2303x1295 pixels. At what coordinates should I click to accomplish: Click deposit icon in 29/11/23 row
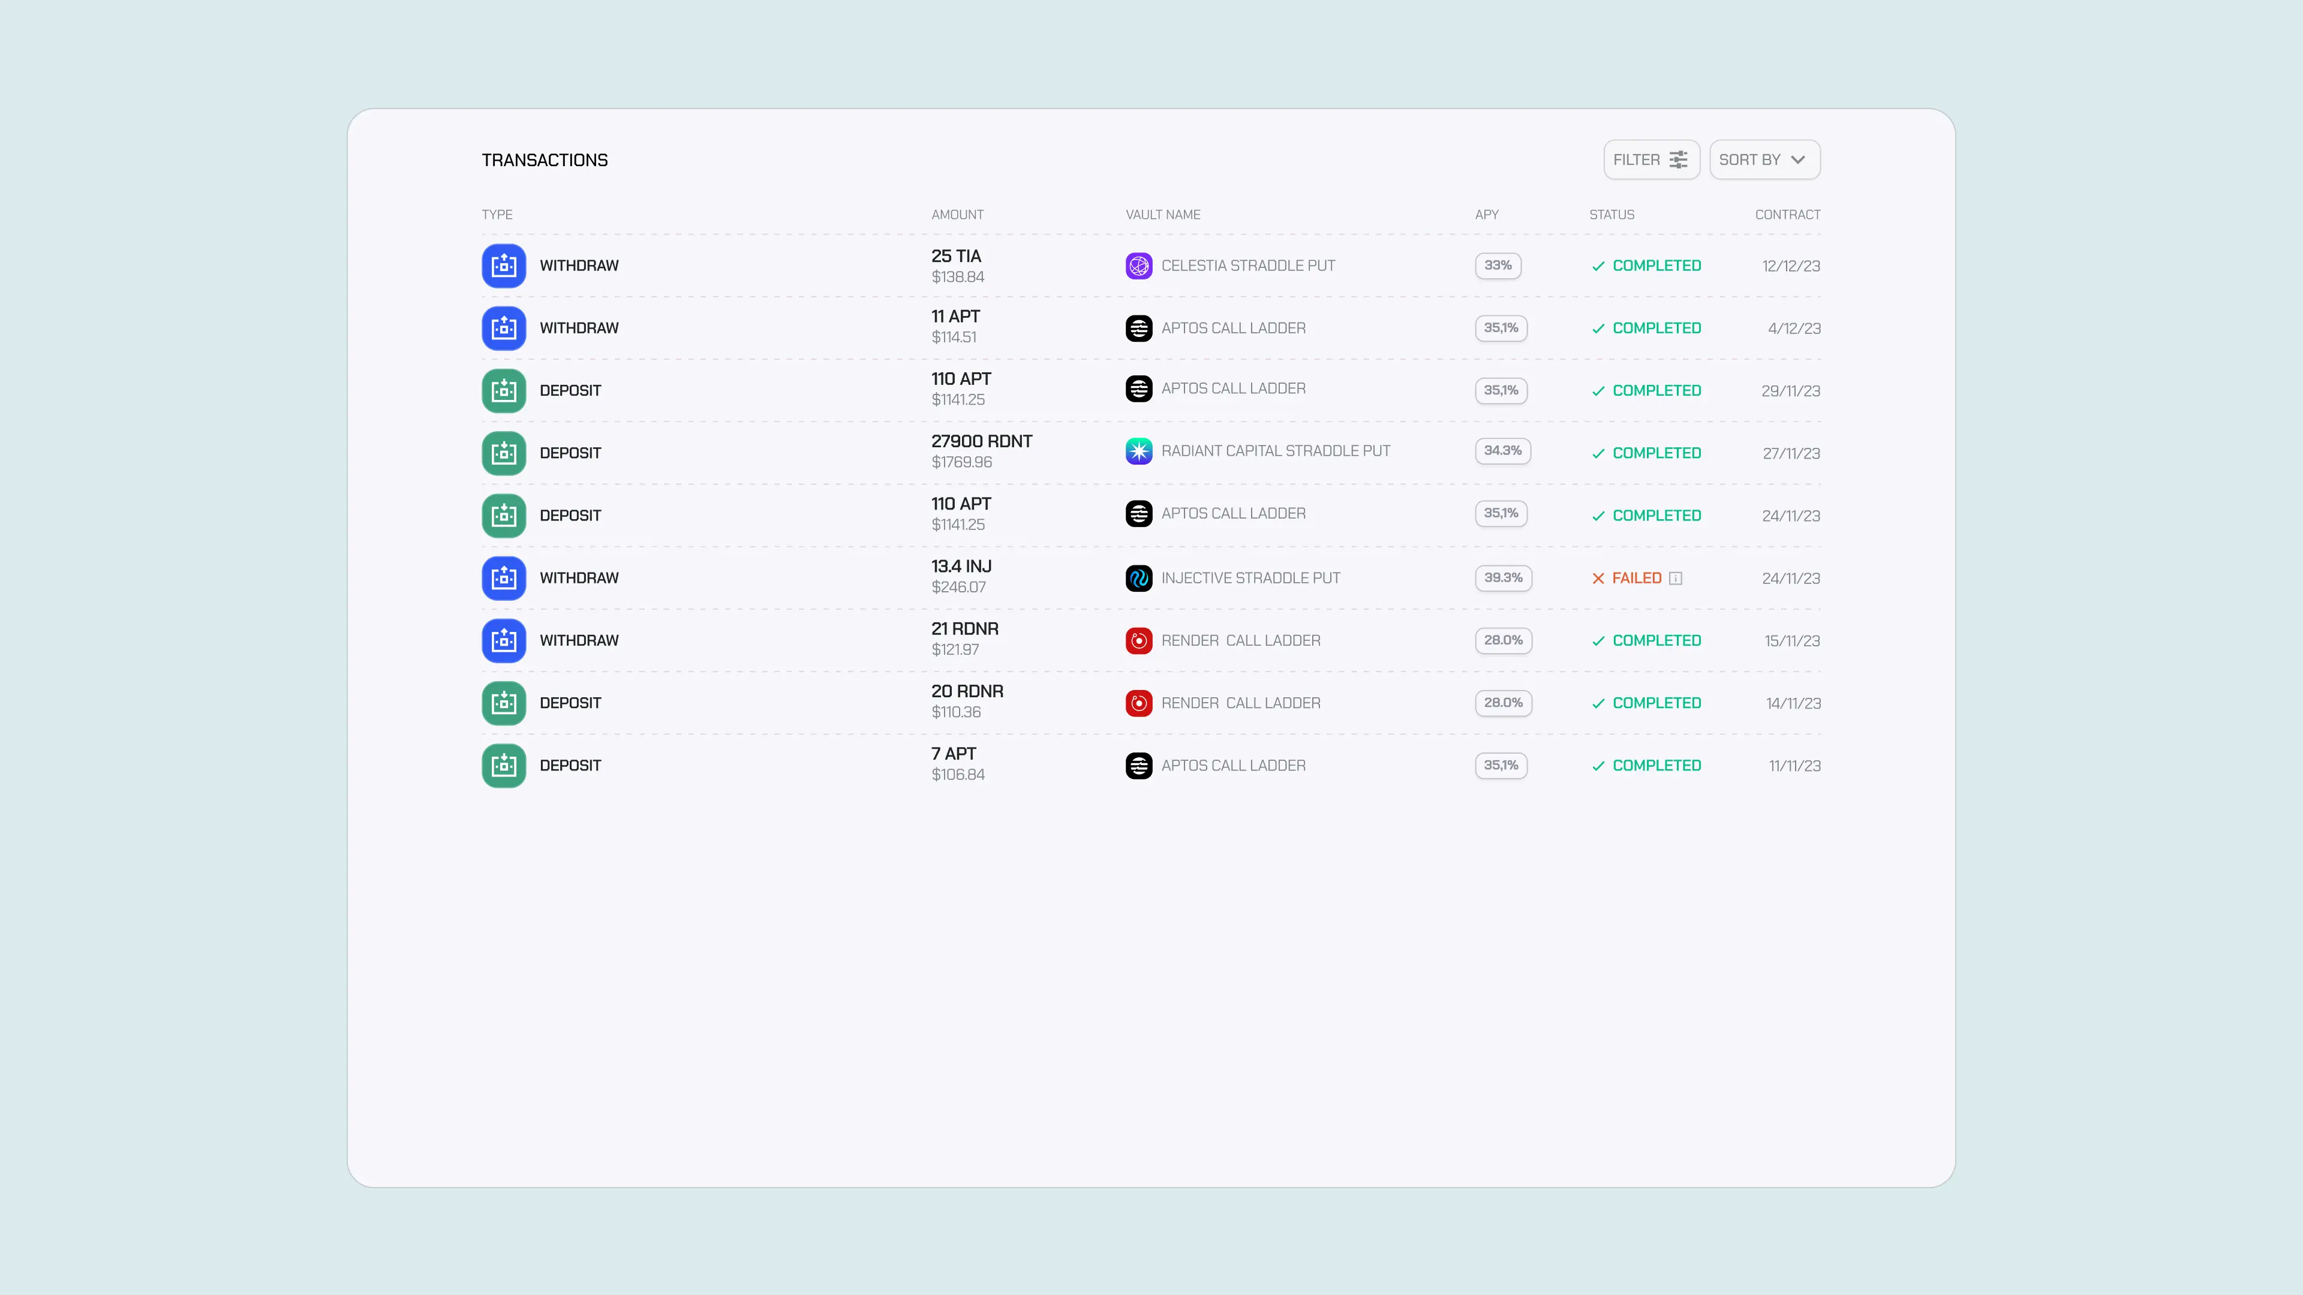point(504,390)
